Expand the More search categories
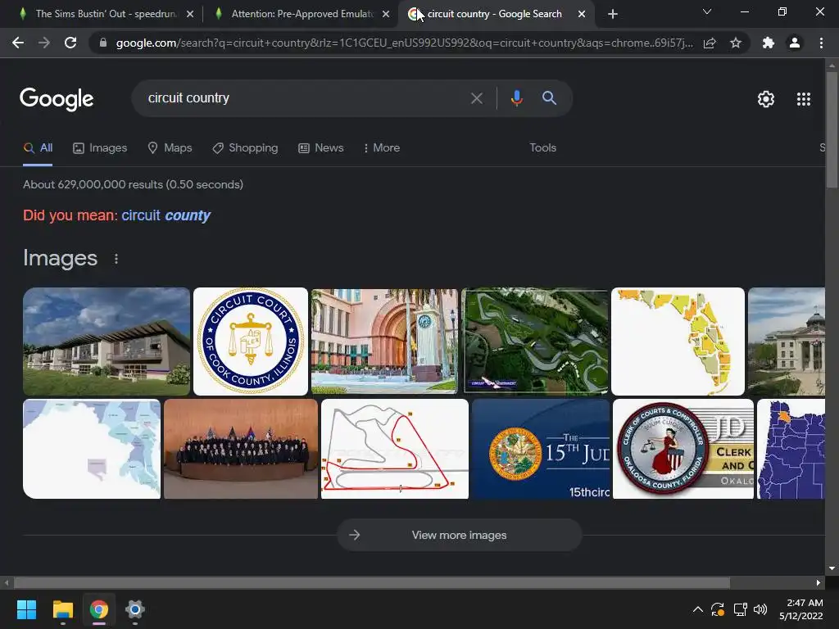This screenshot has width=839, height=629. coord(382,148)
